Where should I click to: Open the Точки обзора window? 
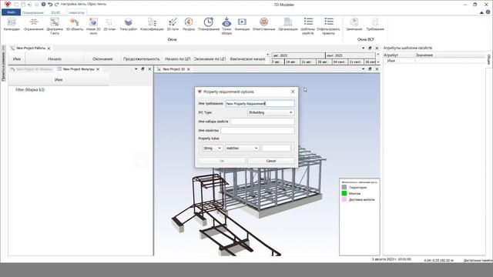tap(226, 25)
